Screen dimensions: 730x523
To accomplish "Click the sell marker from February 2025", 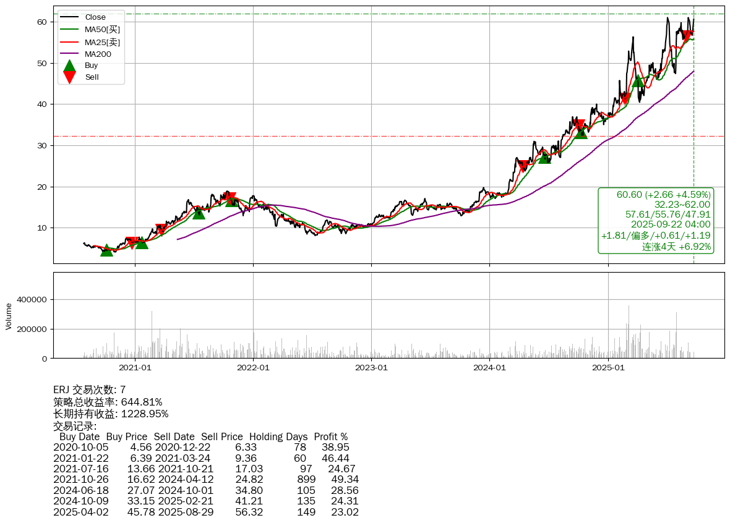I will [x=625, y=98].
